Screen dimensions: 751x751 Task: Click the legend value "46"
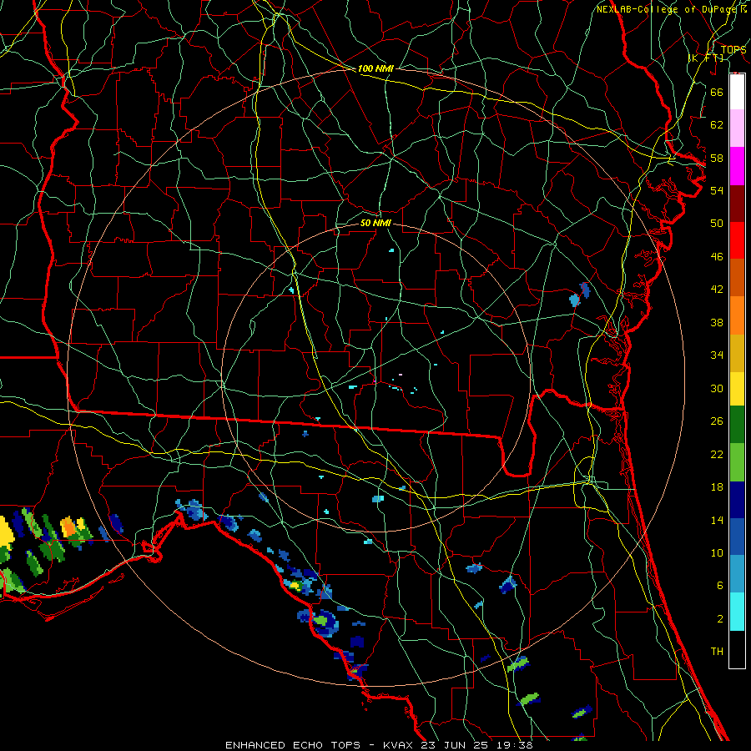pos(717,257)
